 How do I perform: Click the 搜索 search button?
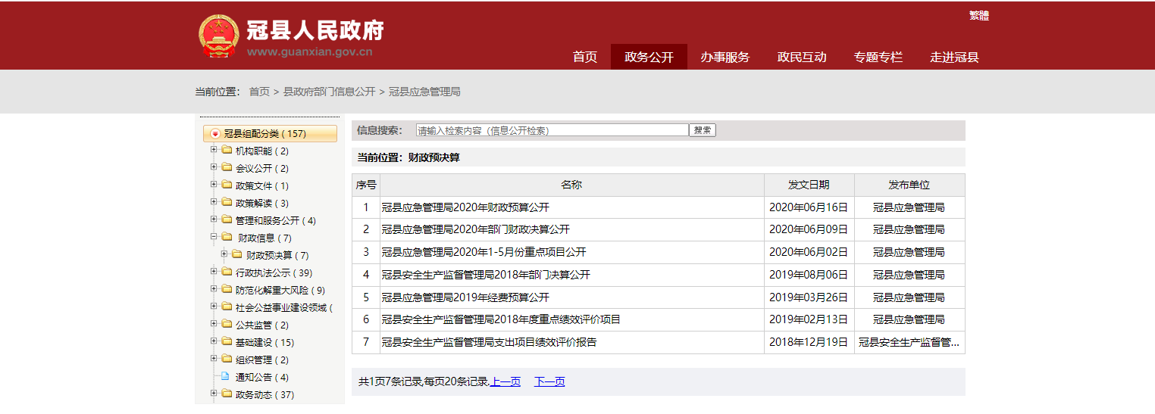point(703,130)
